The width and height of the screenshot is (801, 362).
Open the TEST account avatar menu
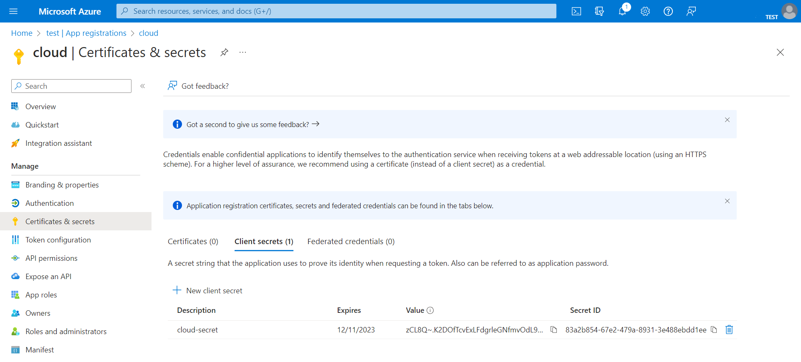pos(789,11)
